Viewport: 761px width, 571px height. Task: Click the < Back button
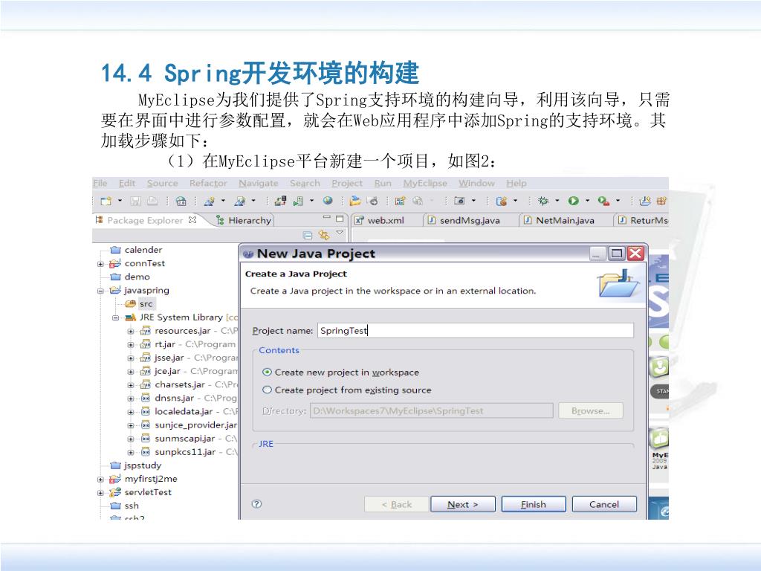coord(397,505)
